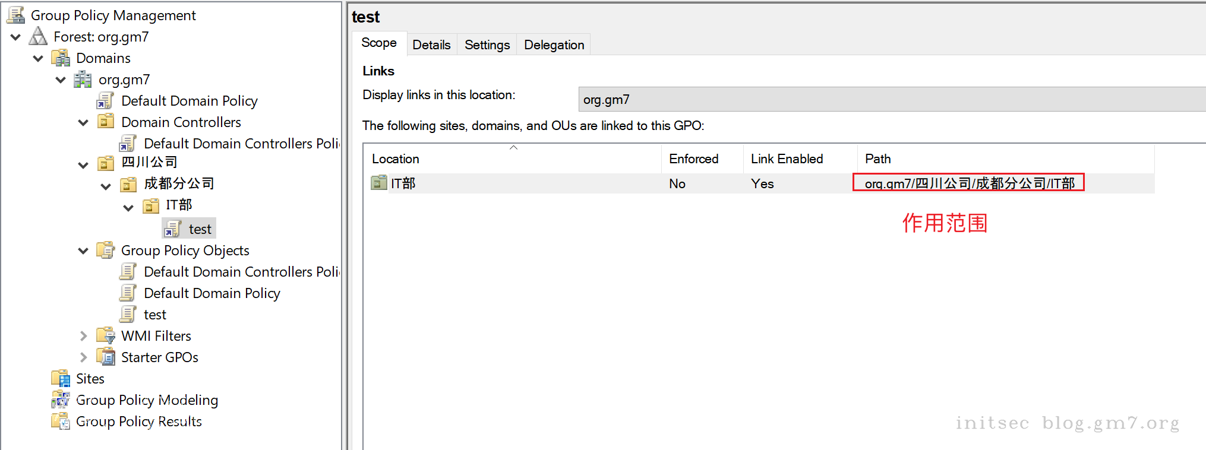This screenshot has width=1206, height=450.
Task: Expand the WMI Filters node
Action: point(83,336)
